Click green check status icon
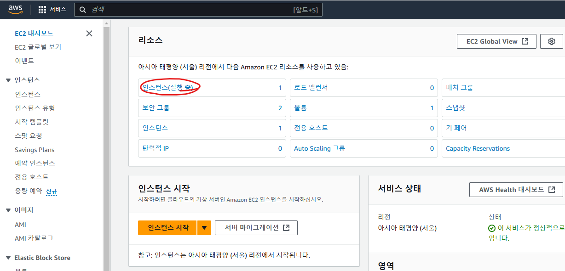Image resolution: width=565 pixels, height=271 pixels. pos(492,228)
